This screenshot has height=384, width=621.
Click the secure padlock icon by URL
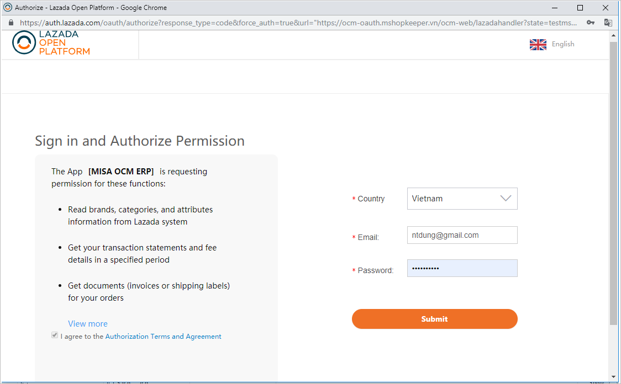[10, 23]
